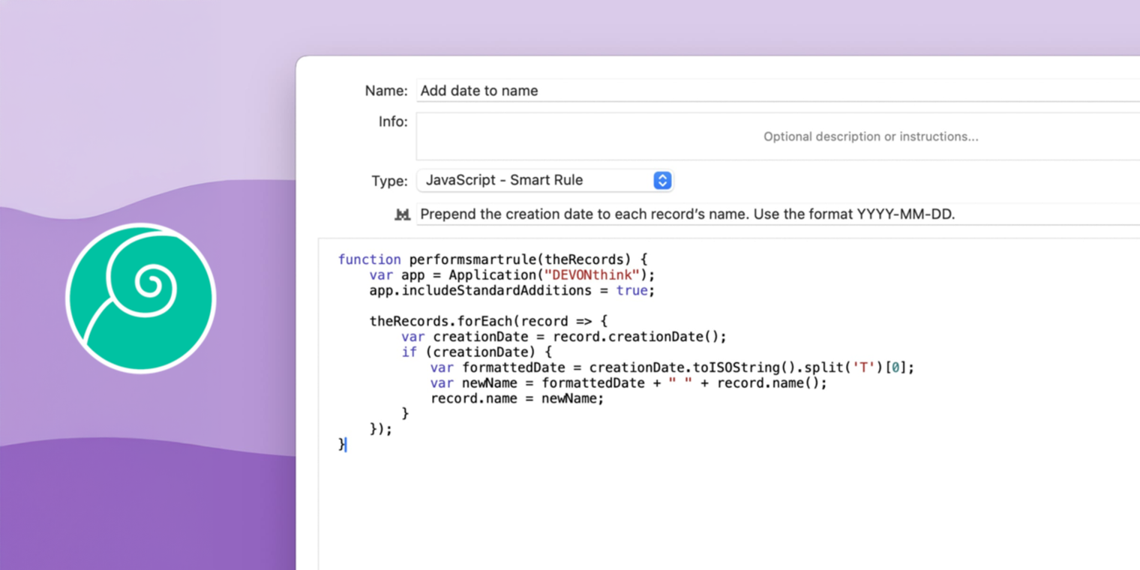Click the 'function' keyword in the code
Image resolution: width=1140 pixels, height=570 pixels.
pyautogui.click(x=369, y=259)
